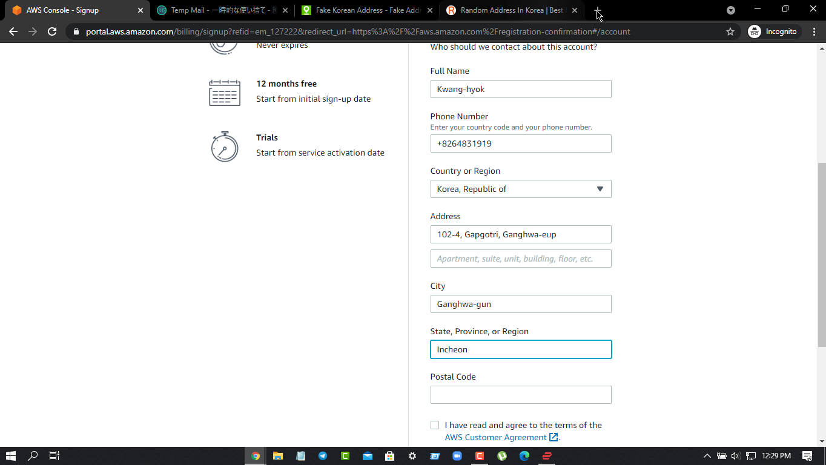Open Windows Start menu
Viewport: 826px width, 465px height.
click(x=11, y=456)
